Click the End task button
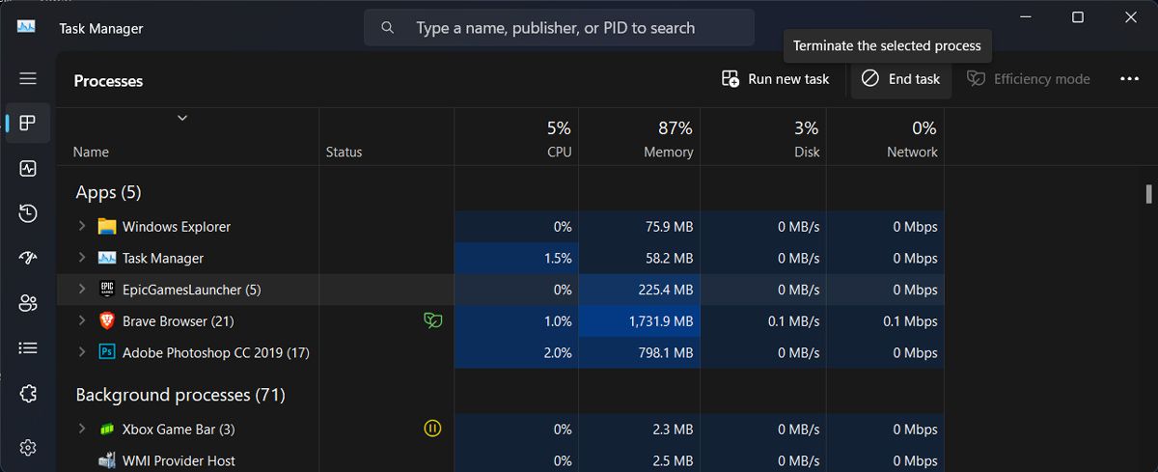1158x472 pixels. tap(900, 79)
